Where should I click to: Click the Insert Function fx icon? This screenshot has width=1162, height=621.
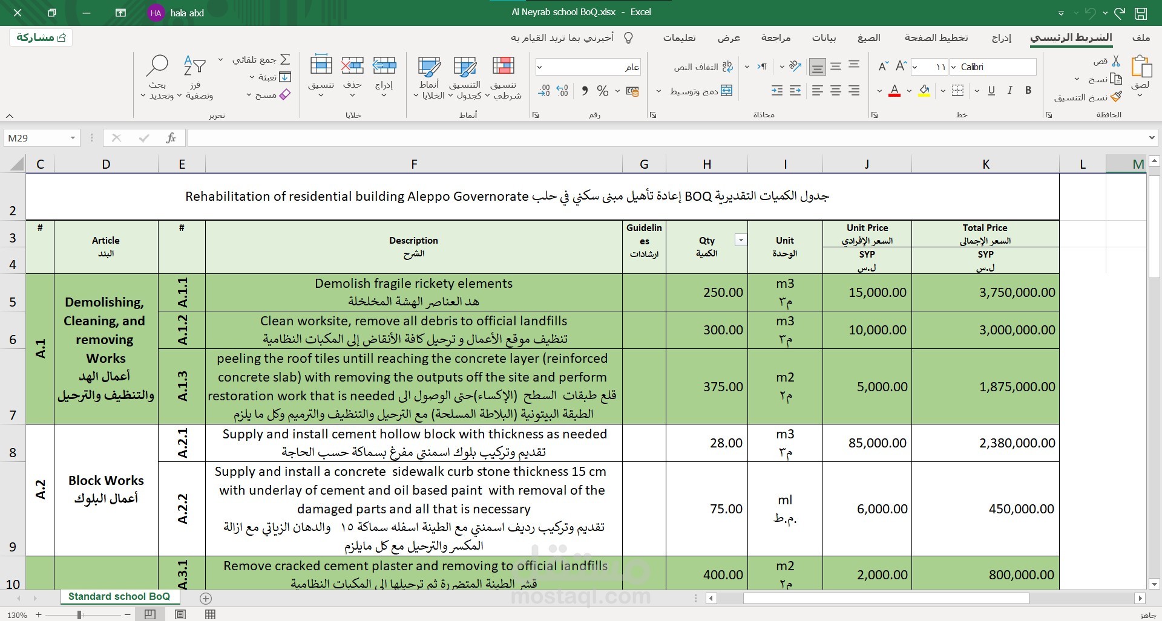click(171, 138)
